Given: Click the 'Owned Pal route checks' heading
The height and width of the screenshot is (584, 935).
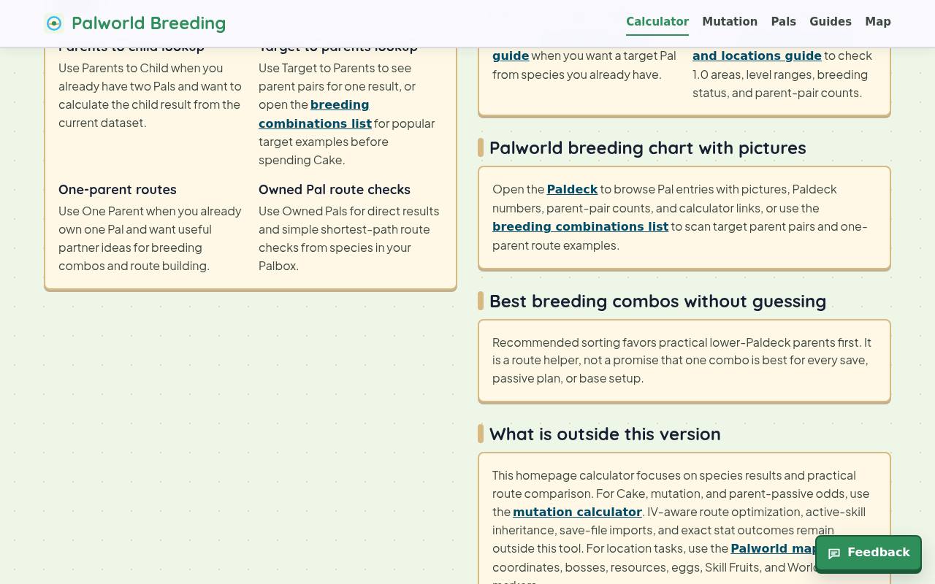Looking at the screenshot, I should pos(335,189).
